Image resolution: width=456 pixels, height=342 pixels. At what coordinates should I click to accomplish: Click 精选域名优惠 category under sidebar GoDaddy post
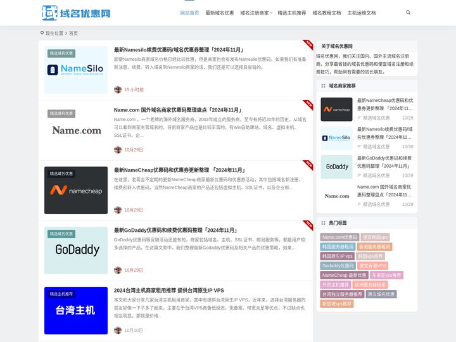coord(376,175)
